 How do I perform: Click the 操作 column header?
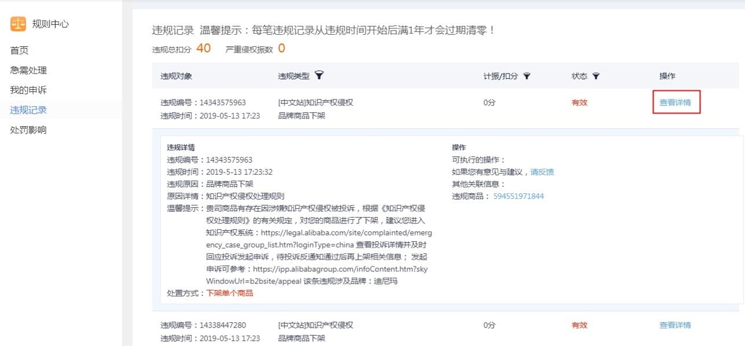[x=667, y=76]
